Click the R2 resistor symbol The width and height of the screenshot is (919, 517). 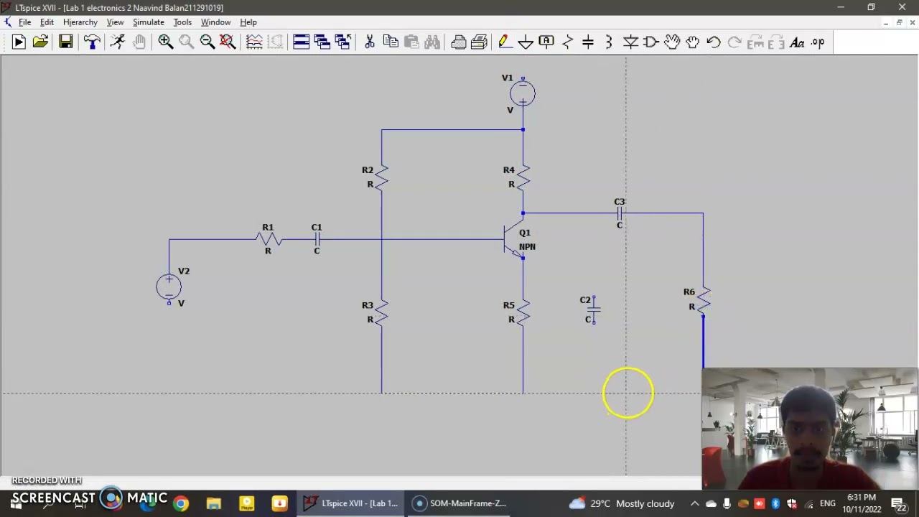(381, 177)
